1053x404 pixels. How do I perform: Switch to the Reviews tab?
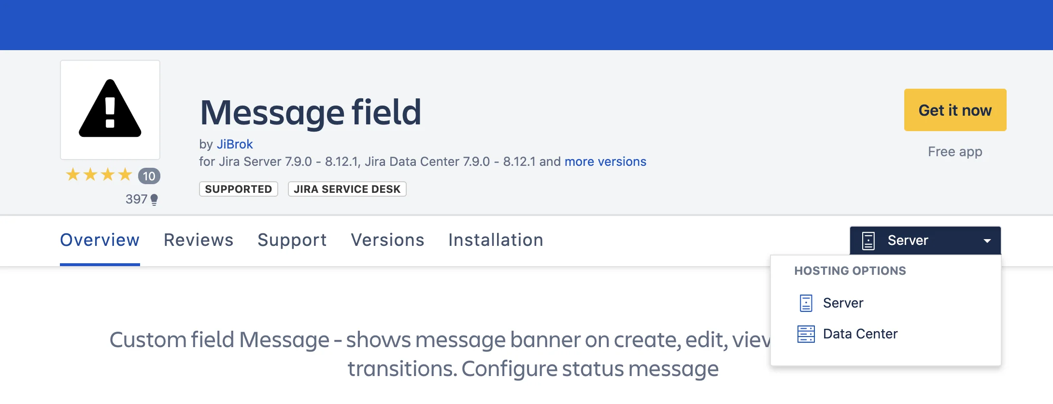pos(199,240)
